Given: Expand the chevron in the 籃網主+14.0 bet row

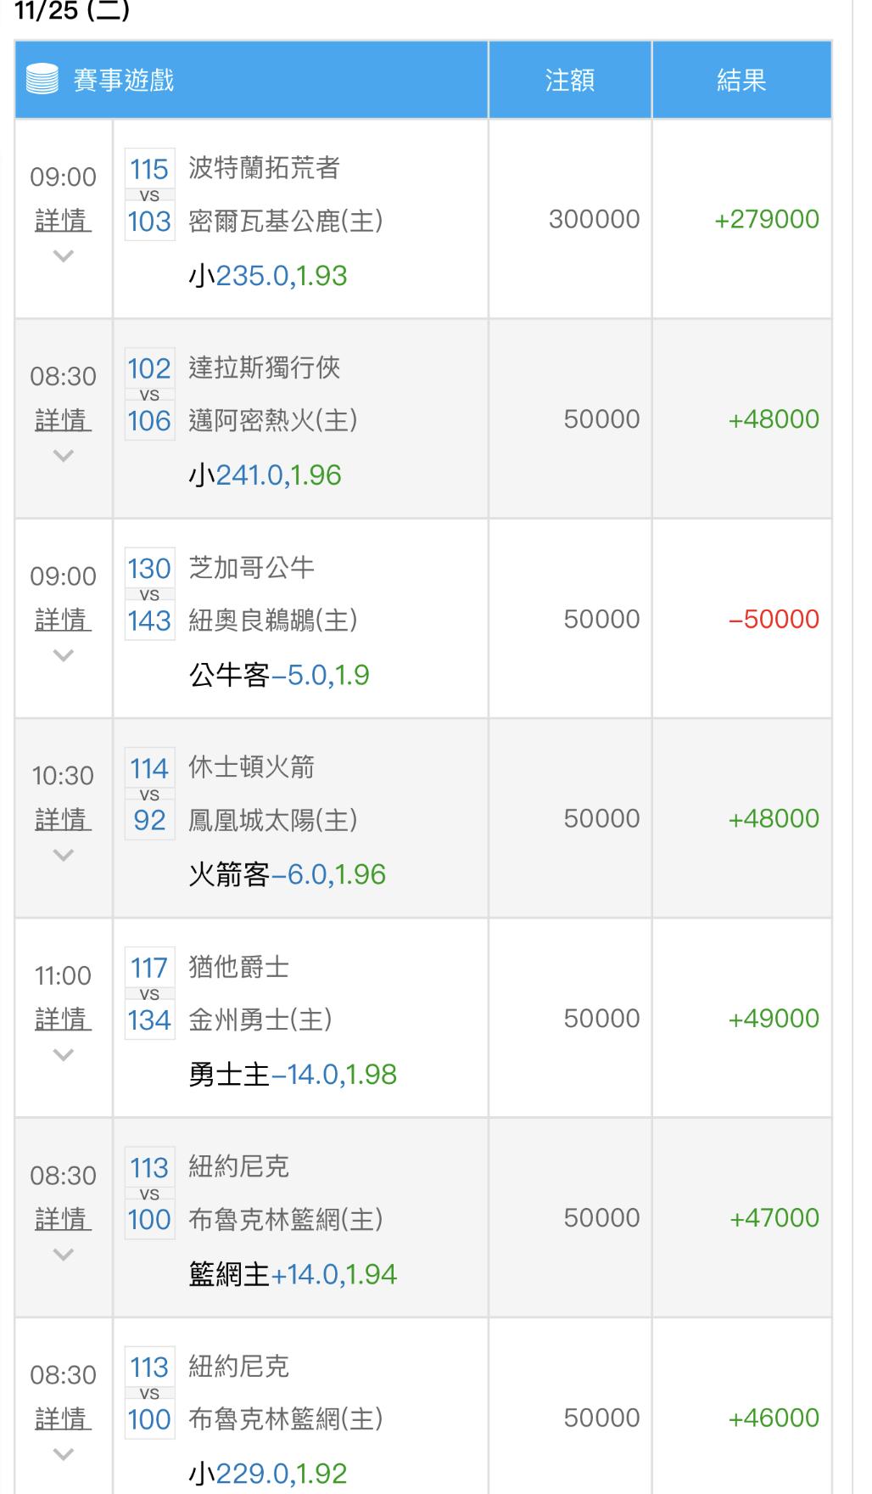Looking at the screenshot, I should (x=64, y=1255).
